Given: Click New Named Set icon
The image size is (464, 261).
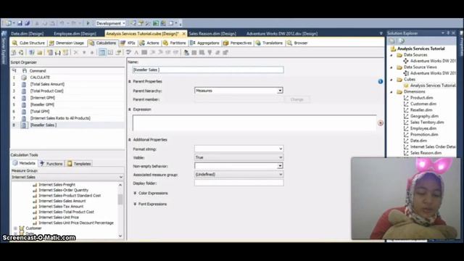Looking at the screenshot, I should 58,52.
